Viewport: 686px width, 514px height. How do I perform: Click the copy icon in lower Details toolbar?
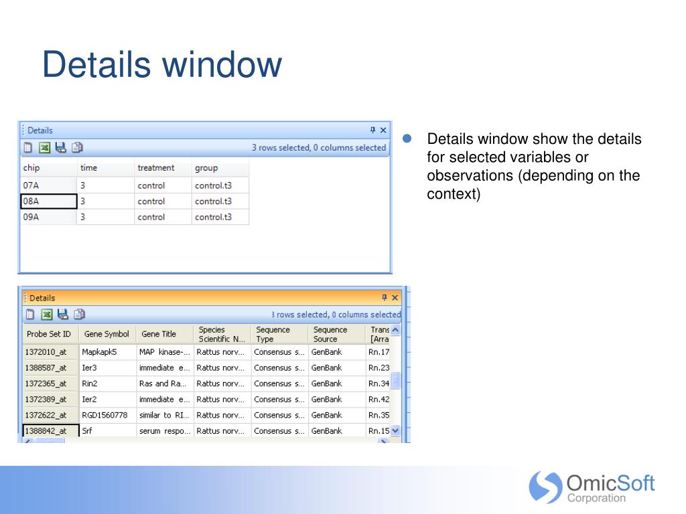(79, 315)
